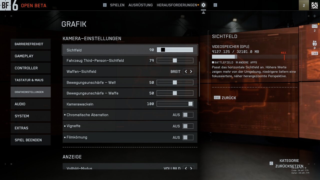320x180 pixels.
Task: Click the Vollbild-Modus row label
Action: coord(79,168)
